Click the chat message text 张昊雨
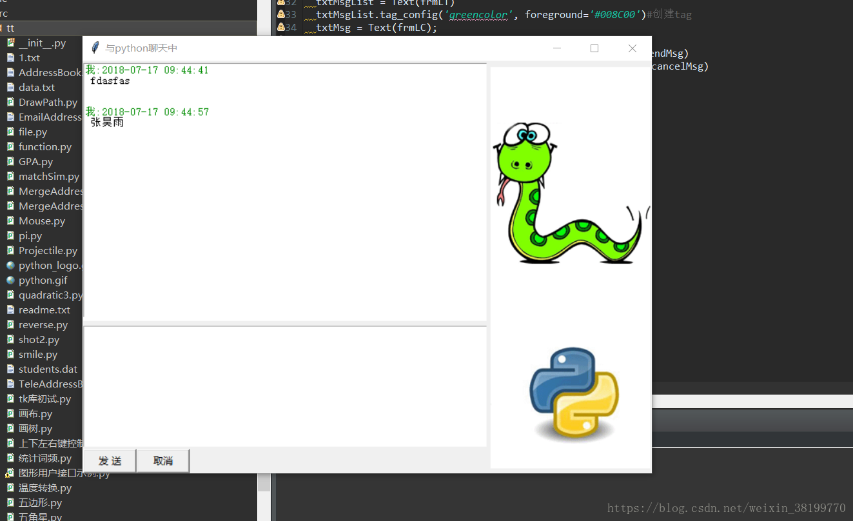The height and width of the screenshot is (521, 853). 107,122
